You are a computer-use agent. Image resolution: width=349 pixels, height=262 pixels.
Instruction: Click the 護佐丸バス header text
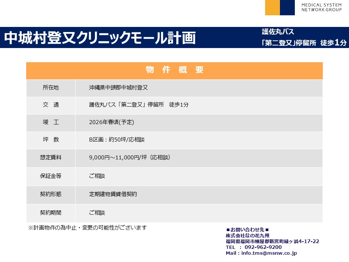[x=278, y=32]
